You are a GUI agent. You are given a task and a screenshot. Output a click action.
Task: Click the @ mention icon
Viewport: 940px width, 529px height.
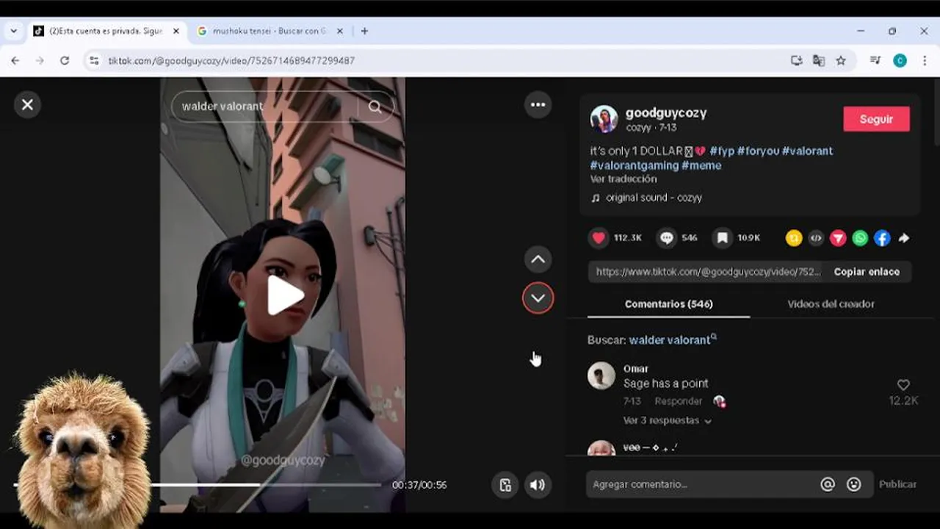pyautogui.click(x=828, y=485)
